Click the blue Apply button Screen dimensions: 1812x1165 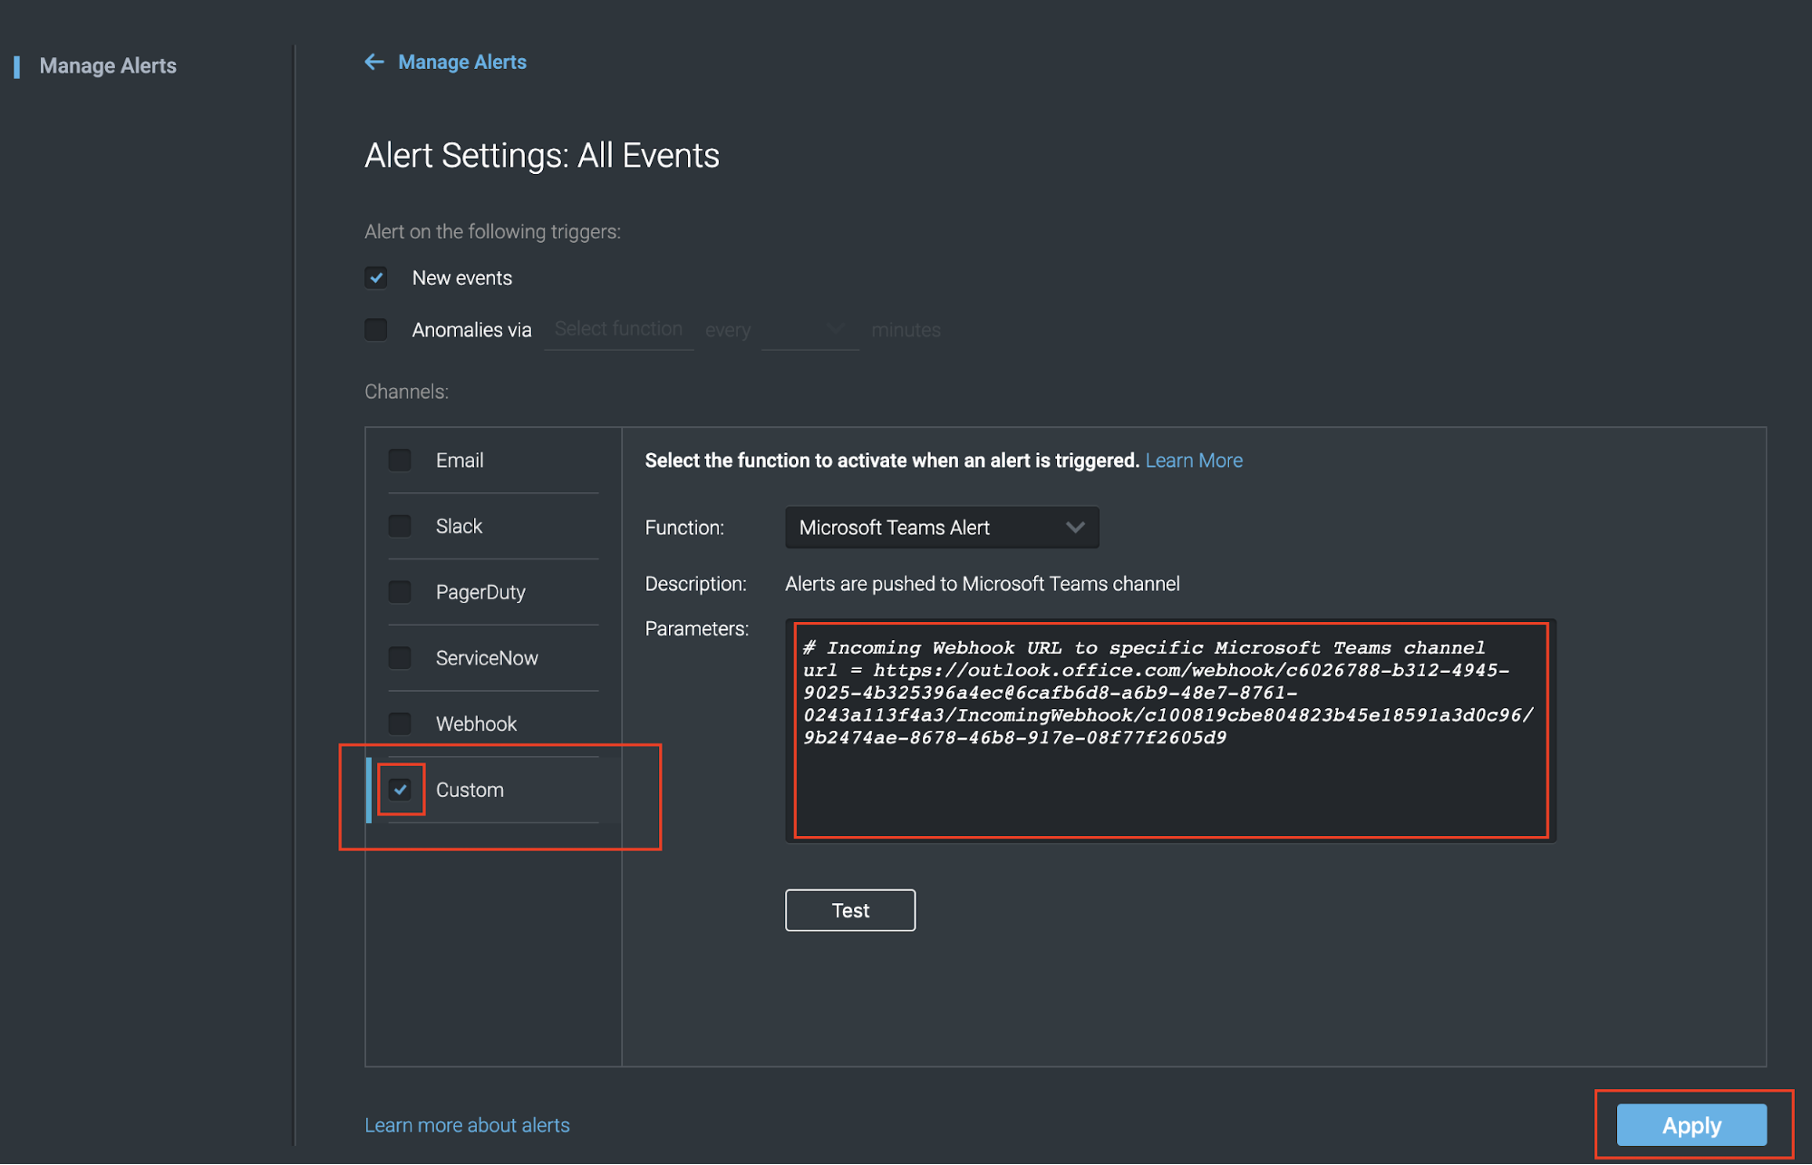1691,1125
